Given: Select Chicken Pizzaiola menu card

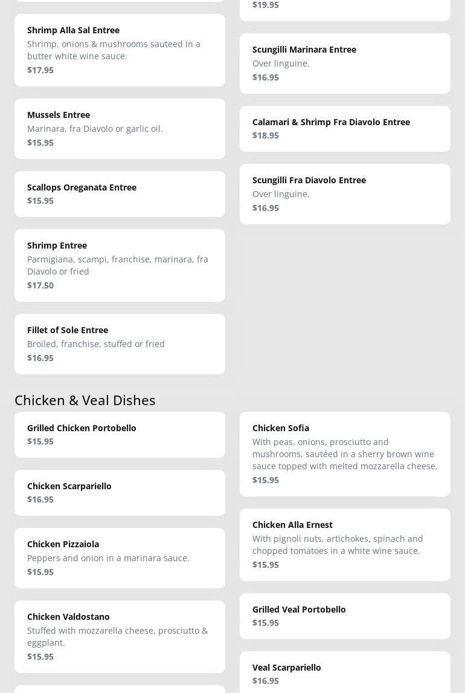Looking at the screenshot, I should (x=120, y=558).
